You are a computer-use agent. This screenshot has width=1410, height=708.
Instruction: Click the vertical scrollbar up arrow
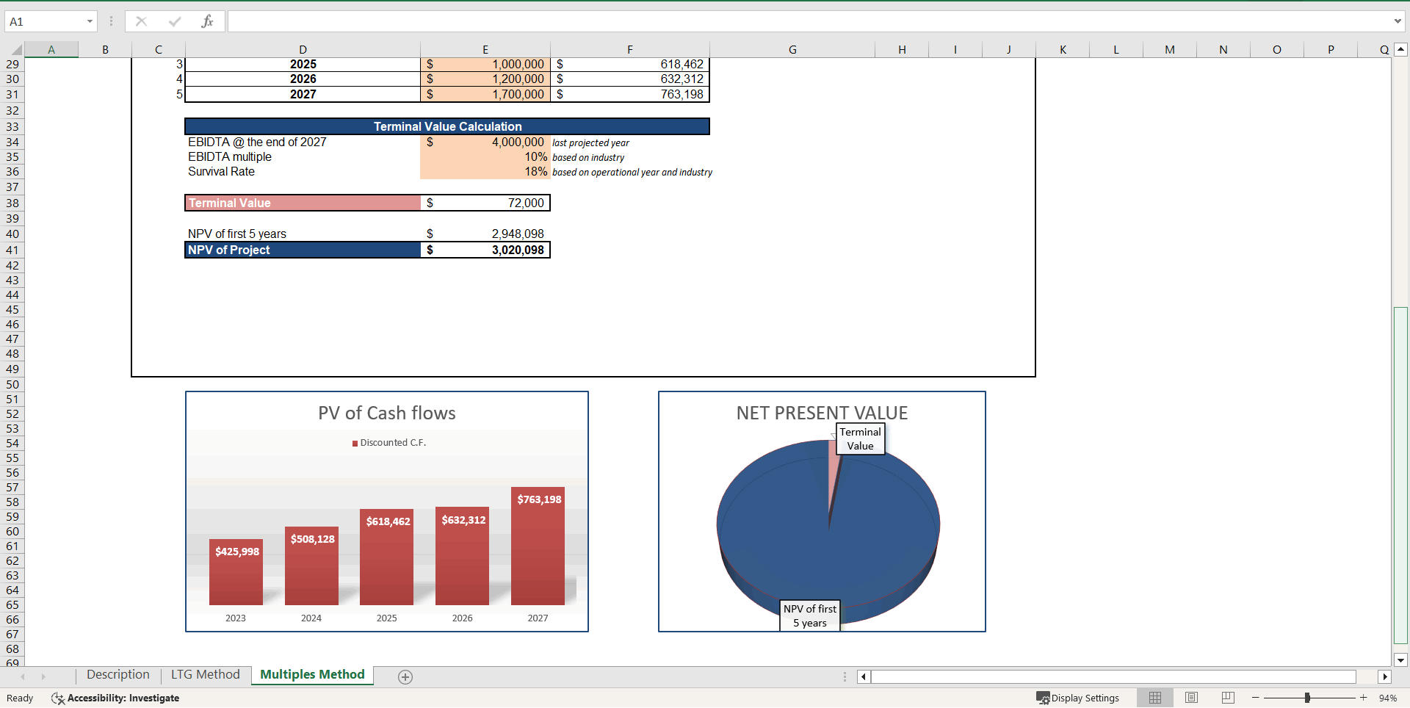[1401, 48]
